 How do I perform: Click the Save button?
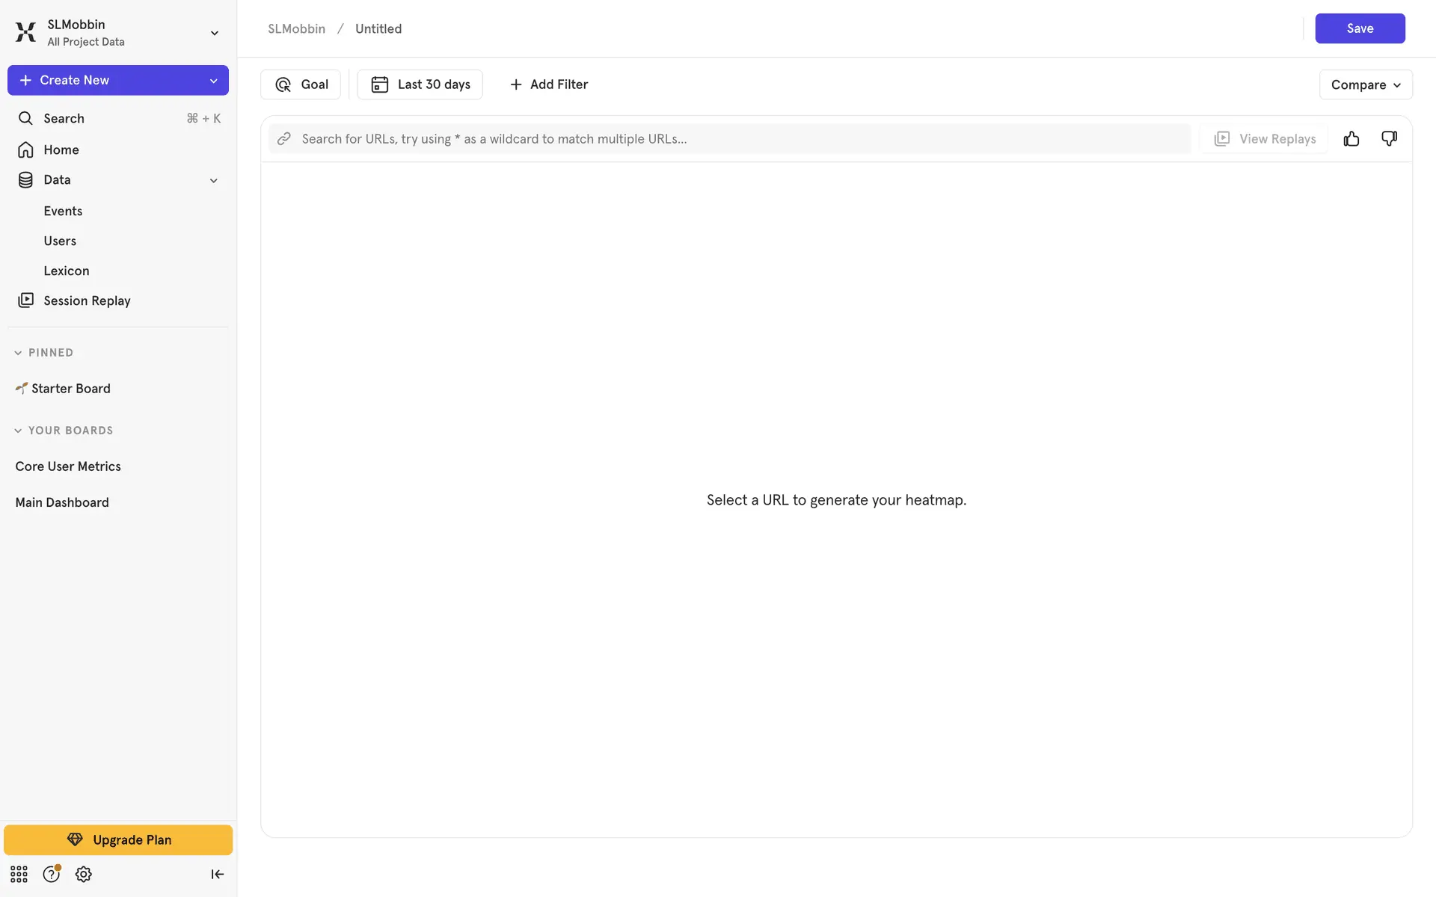[x=1359, y=28]
